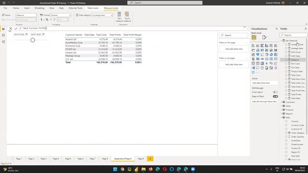Open Windows Start menu

point(115,169)
